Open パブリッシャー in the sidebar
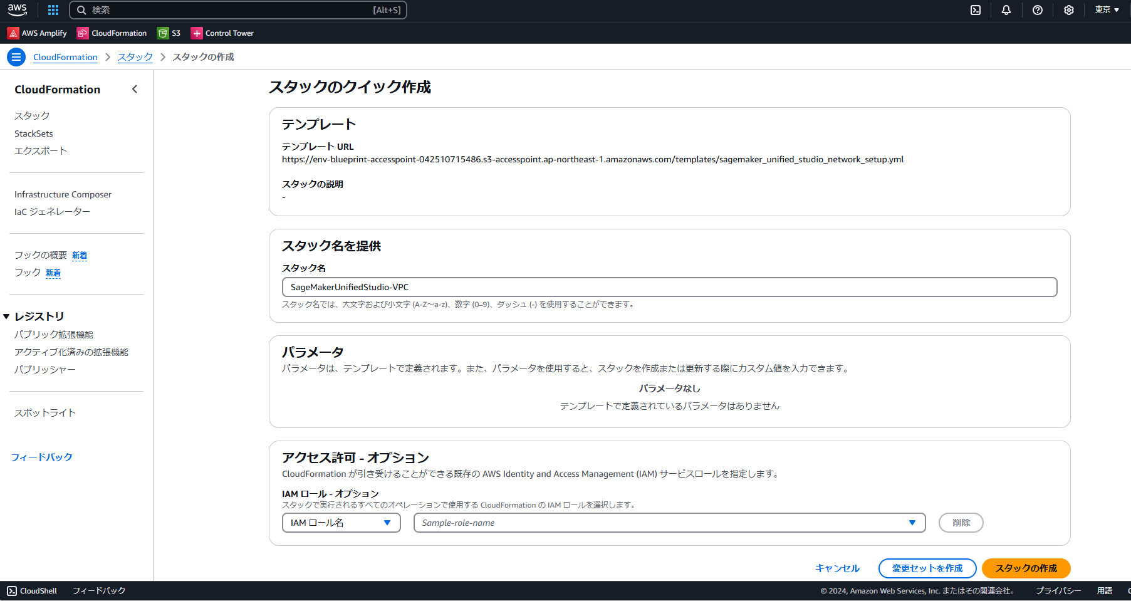This screenshot has width=1131, height=601. tap(45, 370)
